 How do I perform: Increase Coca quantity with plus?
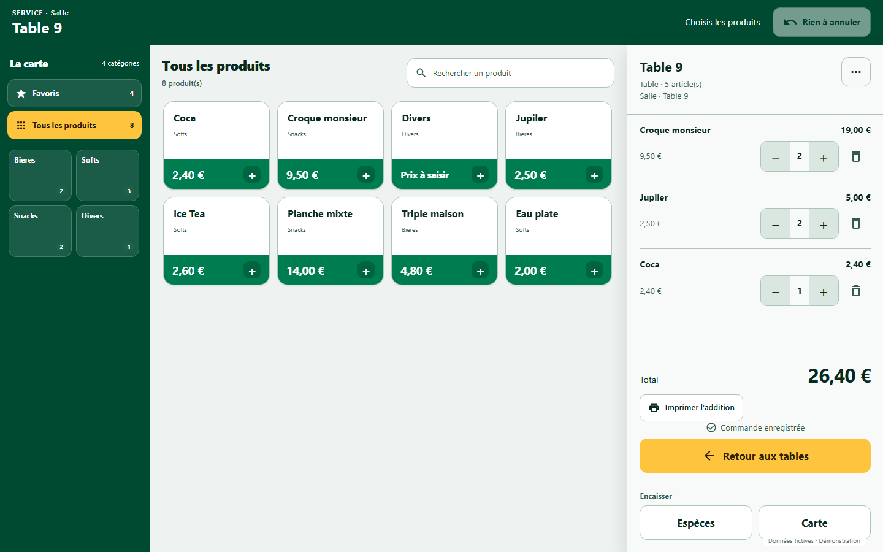pos(824,291)
